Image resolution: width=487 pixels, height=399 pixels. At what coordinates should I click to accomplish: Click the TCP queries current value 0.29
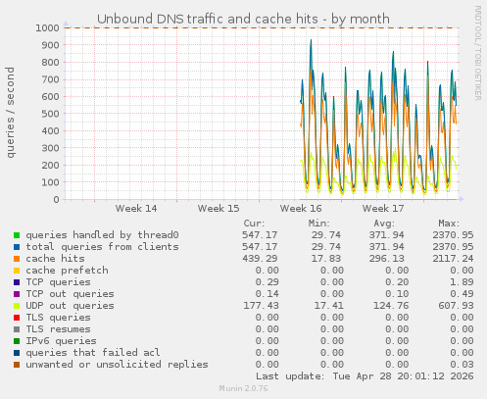pyautogui.click(x=267, y=282)
